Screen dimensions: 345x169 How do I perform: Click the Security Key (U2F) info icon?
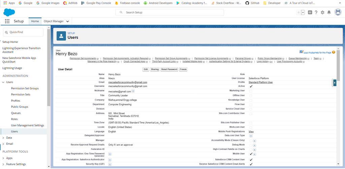[x=110, y=164]
